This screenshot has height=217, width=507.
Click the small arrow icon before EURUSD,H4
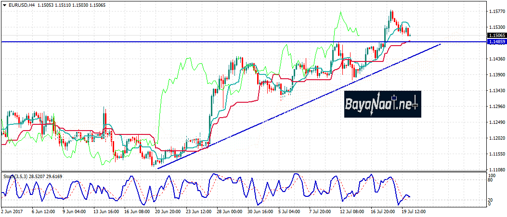[4, 5]
